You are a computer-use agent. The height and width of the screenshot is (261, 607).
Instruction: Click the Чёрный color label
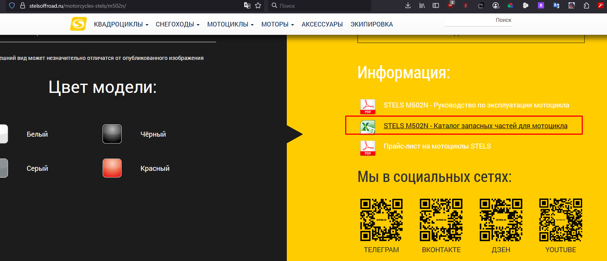pos(153,134)
